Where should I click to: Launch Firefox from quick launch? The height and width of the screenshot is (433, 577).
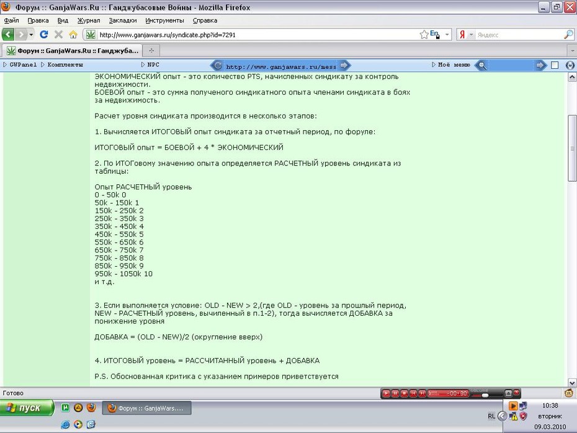pyautogui.click(x=91, y=407)
